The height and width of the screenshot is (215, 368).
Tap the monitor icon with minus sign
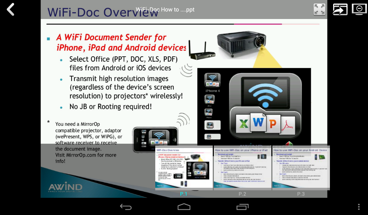tap(359, 9)
